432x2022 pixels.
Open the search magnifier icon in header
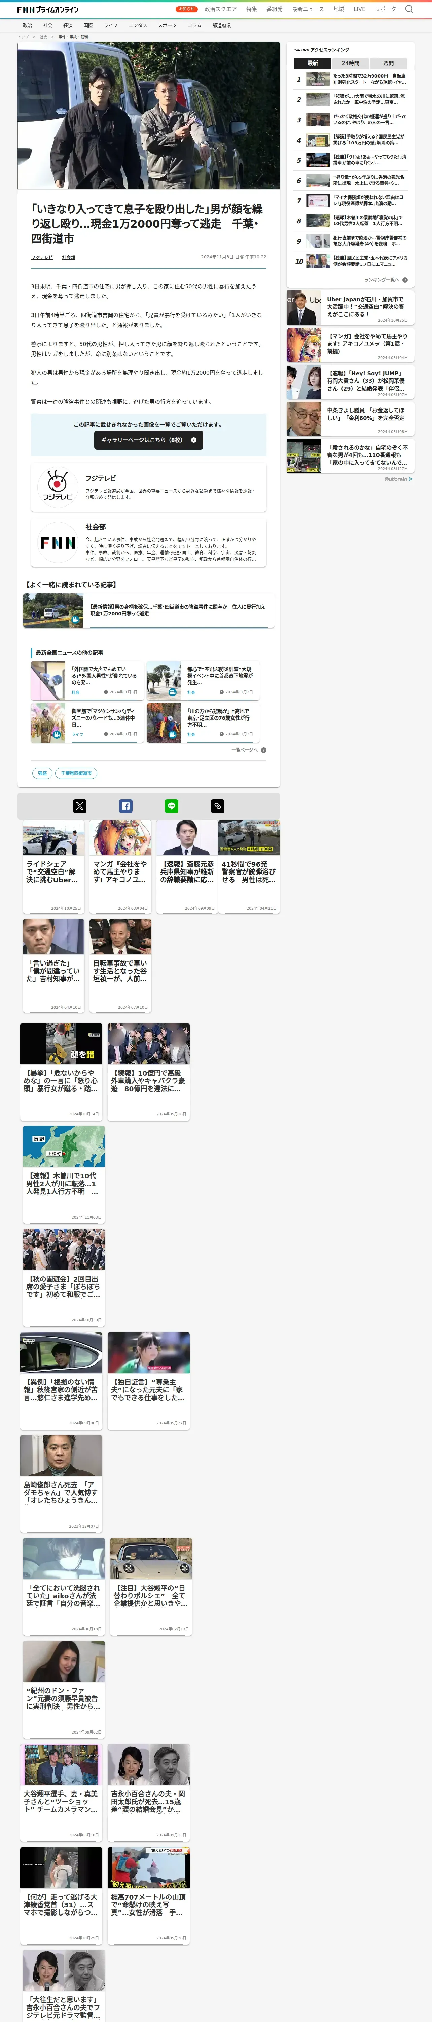(x=408, y=9)
